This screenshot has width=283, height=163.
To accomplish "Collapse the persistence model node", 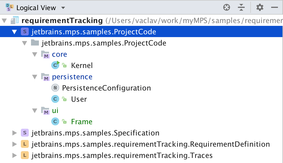I will pos(35,77).
